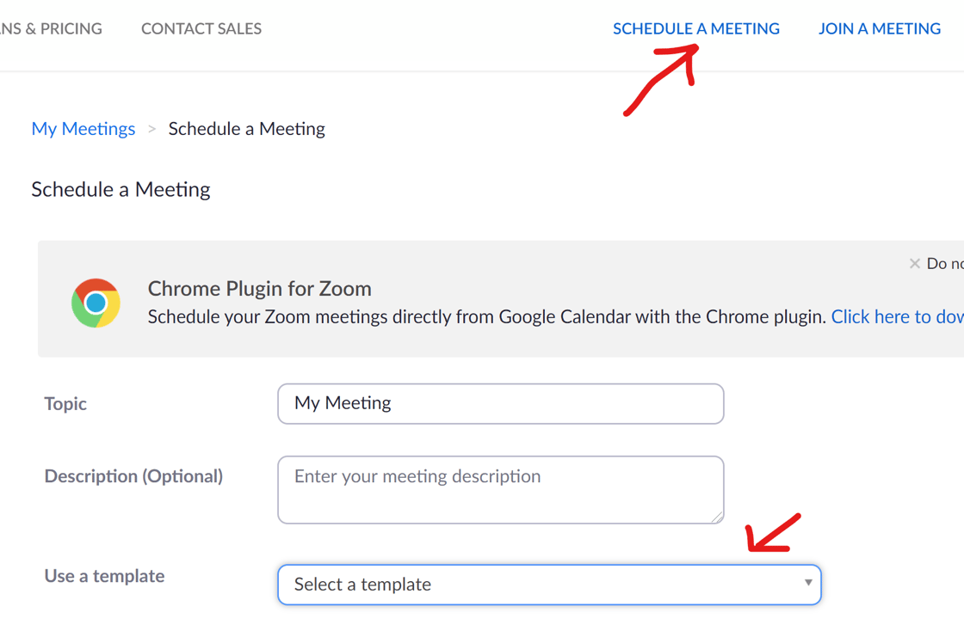Viewport: 964px width, 637px height.
Task: Dismiss the Chrome Plugin banner with X
Action: (914, 264)
